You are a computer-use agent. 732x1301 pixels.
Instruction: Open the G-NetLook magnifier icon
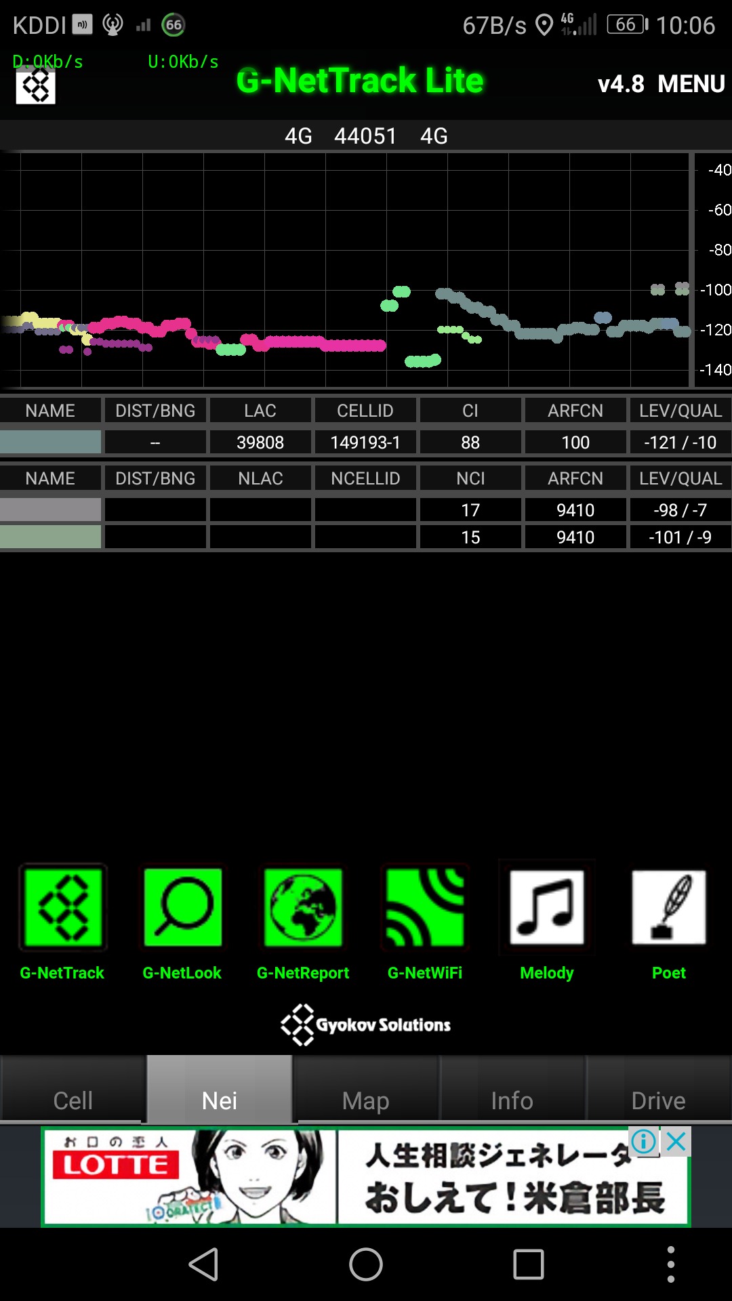pos(182,908)
